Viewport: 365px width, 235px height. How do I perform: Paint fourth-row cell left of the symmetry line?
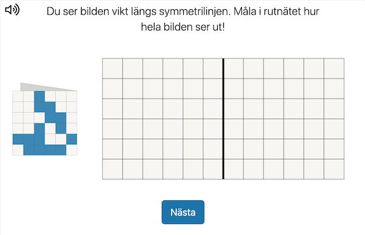[213, 129]
